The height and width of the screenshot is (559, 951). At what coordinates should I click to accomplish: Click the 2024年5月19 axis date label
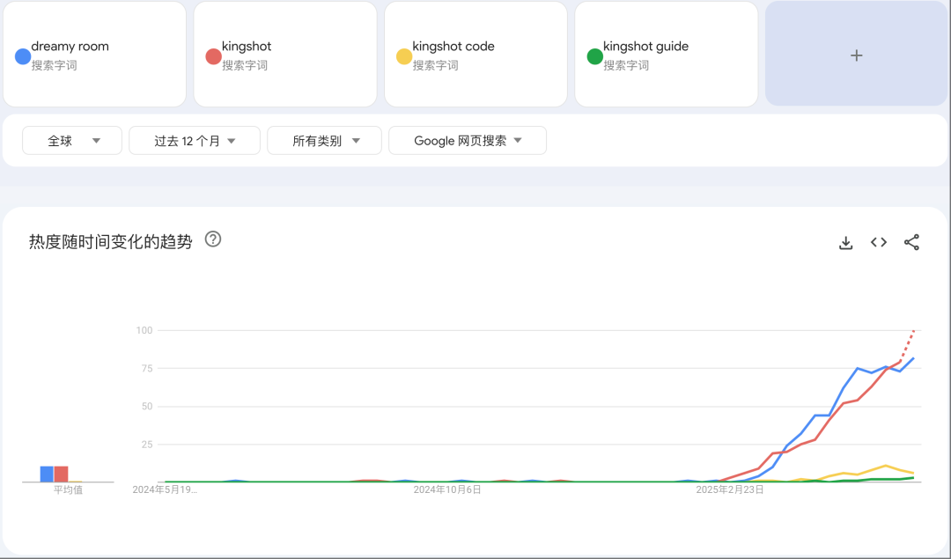pos(165,489)
